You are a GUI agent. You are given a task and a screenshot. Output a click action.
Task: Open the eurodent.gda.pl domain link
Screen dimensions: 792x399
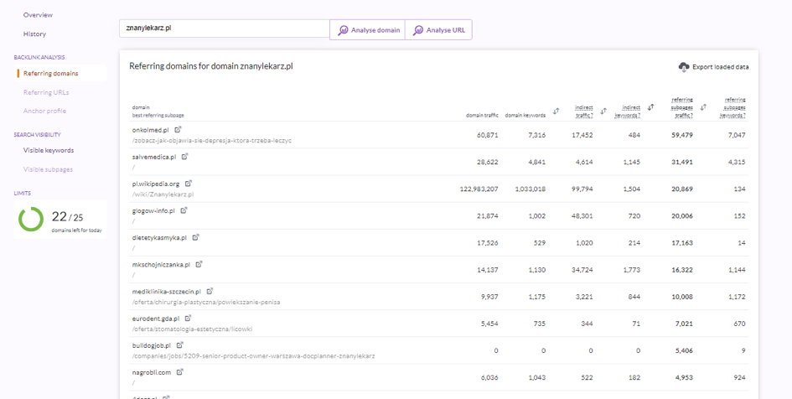[x=156, y=319]
